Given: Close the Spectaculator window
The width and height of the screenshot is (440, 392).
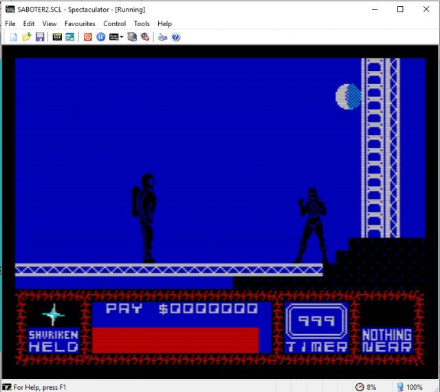Looking at the screenshot, I should tap(426, 9).
